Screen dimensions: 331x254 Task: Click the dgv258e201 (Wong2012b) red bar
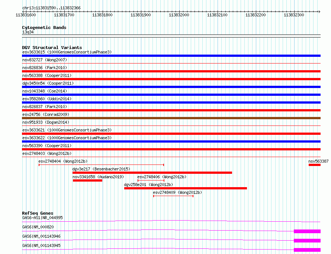click(x=186, y=188)
